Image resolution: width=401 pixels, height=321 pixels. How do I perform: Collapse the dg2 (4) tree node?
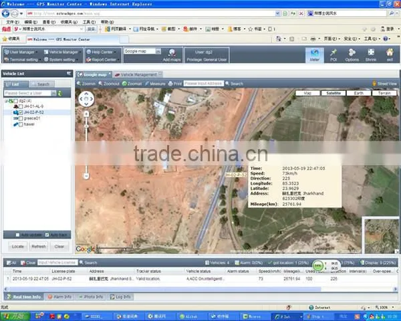point(6,101)
